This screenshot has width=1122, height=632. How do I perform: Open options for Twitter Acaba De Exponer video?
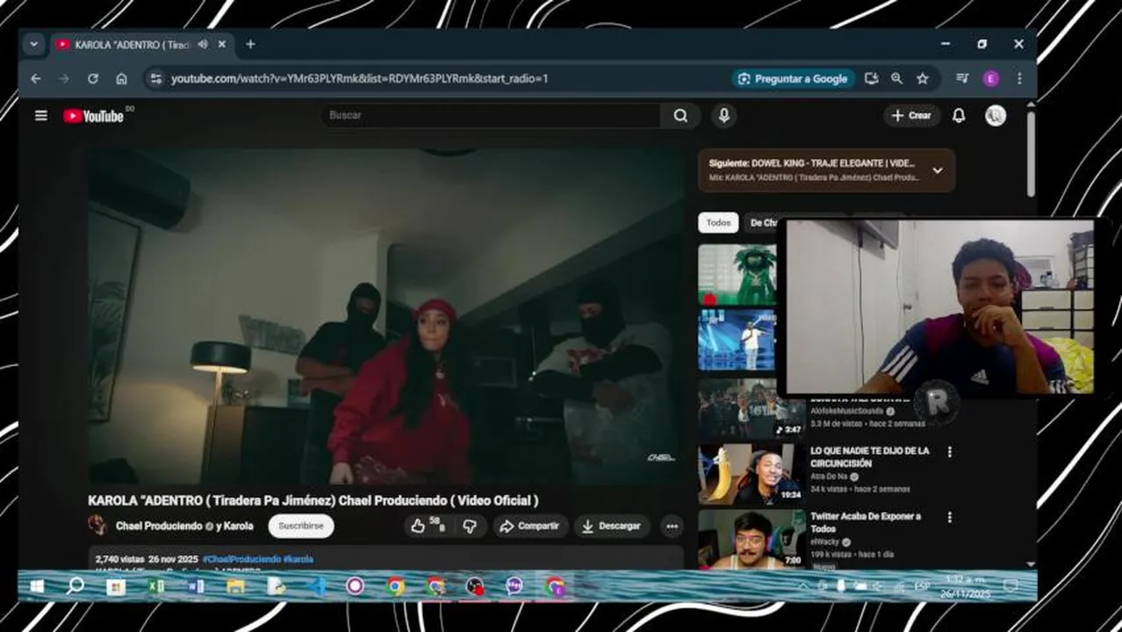tap(949, 517)
